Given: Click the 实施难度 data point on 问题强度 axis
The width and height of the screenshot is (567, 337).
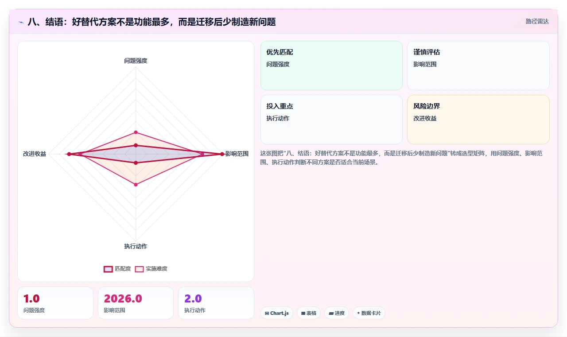Looking at the screenshot, I should pos(136,132).
